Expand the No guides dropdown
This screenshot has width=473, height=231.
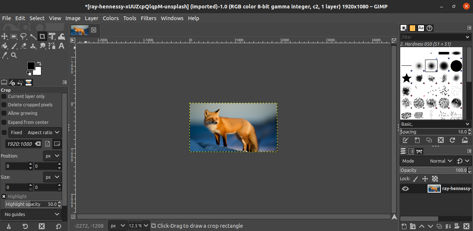coord(31,215)
